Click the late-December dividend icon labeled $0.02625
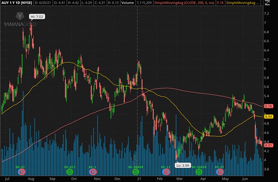The width and height of the screenshot is (278, 182). [x=136, y=172]
